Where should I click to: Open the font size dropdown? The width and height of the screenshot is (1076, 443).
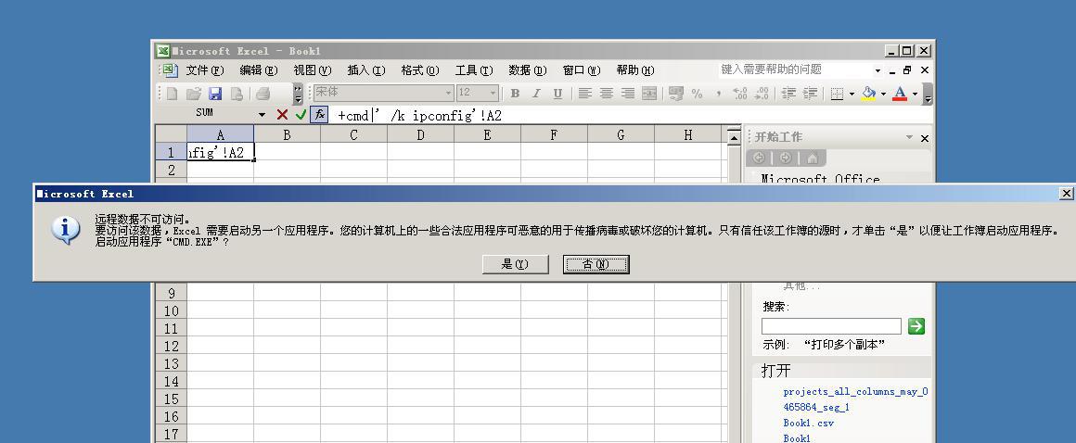(x=493, y=94)
